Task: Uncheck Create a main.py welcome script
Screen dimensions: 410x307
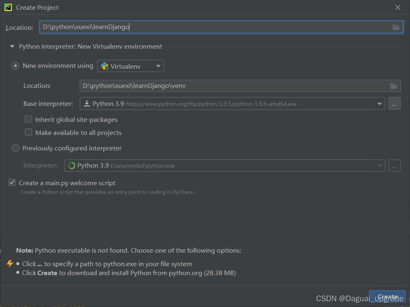Action: click(x=12, y=182)
